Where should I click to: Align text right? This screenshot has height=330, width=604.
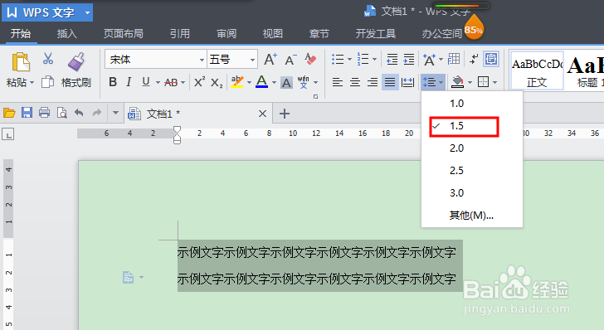click(372, 82)
